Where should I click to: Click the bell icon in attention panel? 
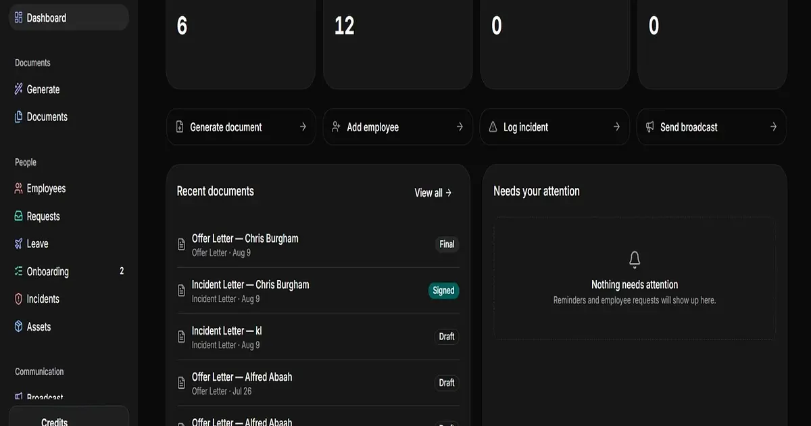635,260
